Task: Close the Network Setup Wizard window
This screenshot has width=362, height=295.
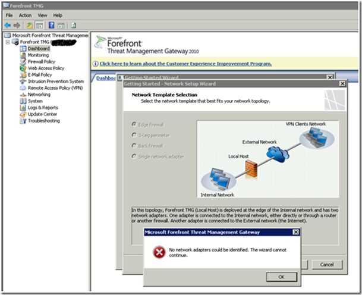Action: 342,84
